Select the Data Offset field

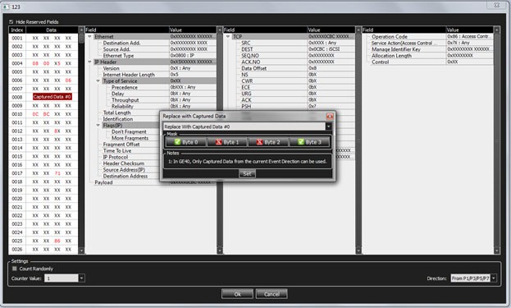click(x=254, y=68)
